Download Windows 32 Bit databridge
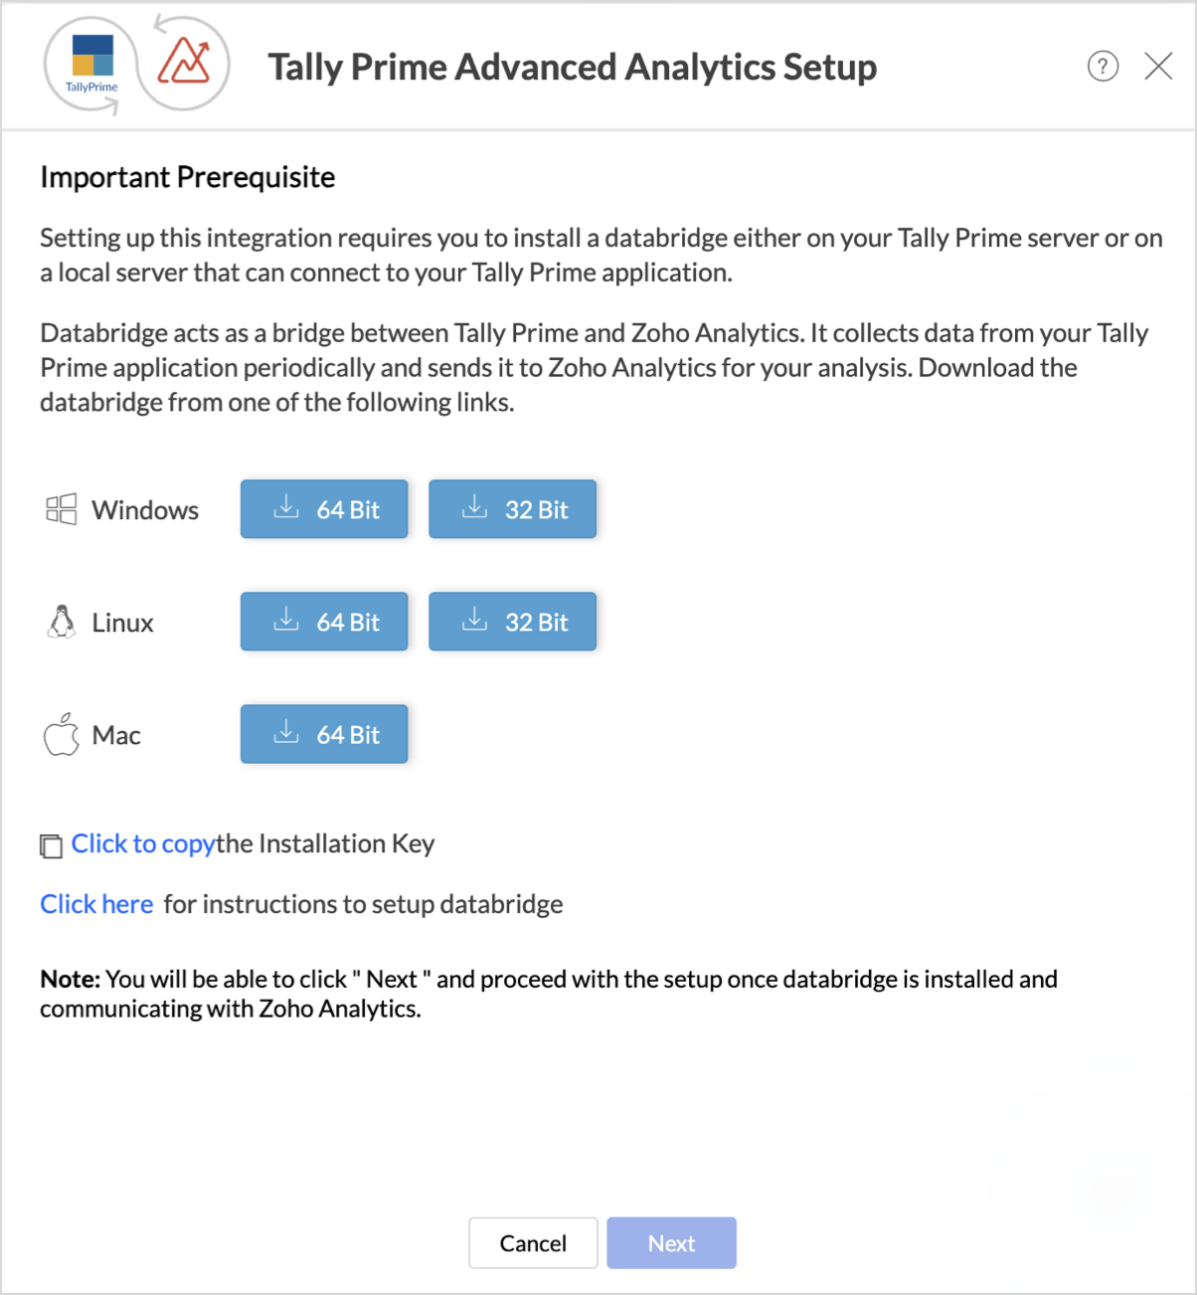Image resolution: width=1197 pixels, height=1295 pixels. click(512, 509)
